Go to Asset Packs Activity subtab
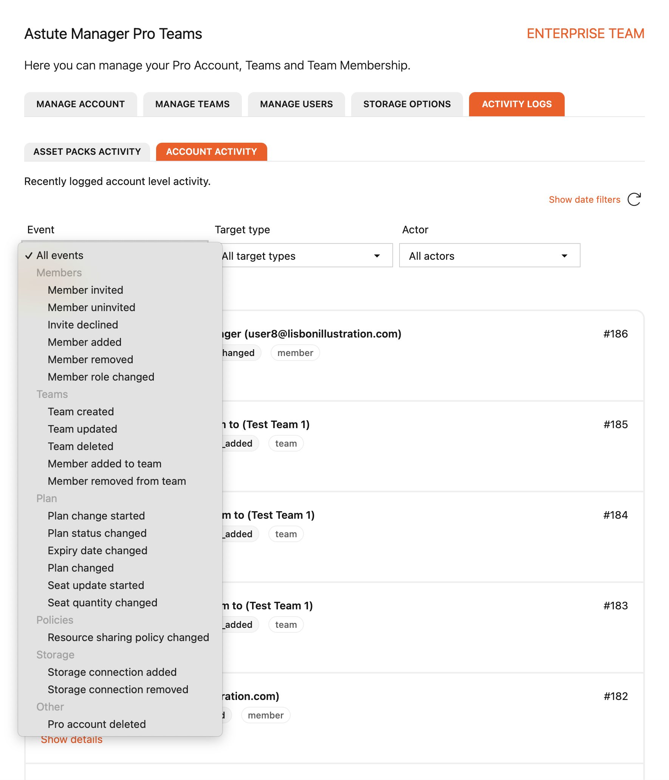669x780 pixels. tap(87, 152)
